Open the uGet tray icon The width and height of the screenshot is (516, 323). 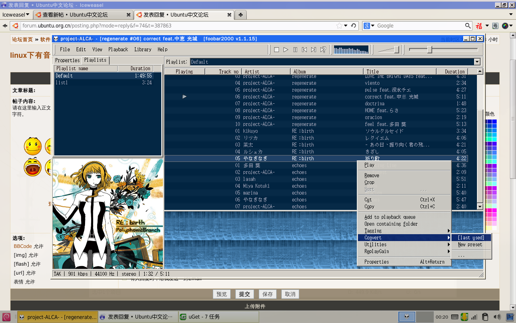tap(464, 317)
